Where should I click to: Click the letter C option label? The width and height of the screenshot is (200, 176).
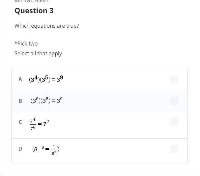coord(20,122)
